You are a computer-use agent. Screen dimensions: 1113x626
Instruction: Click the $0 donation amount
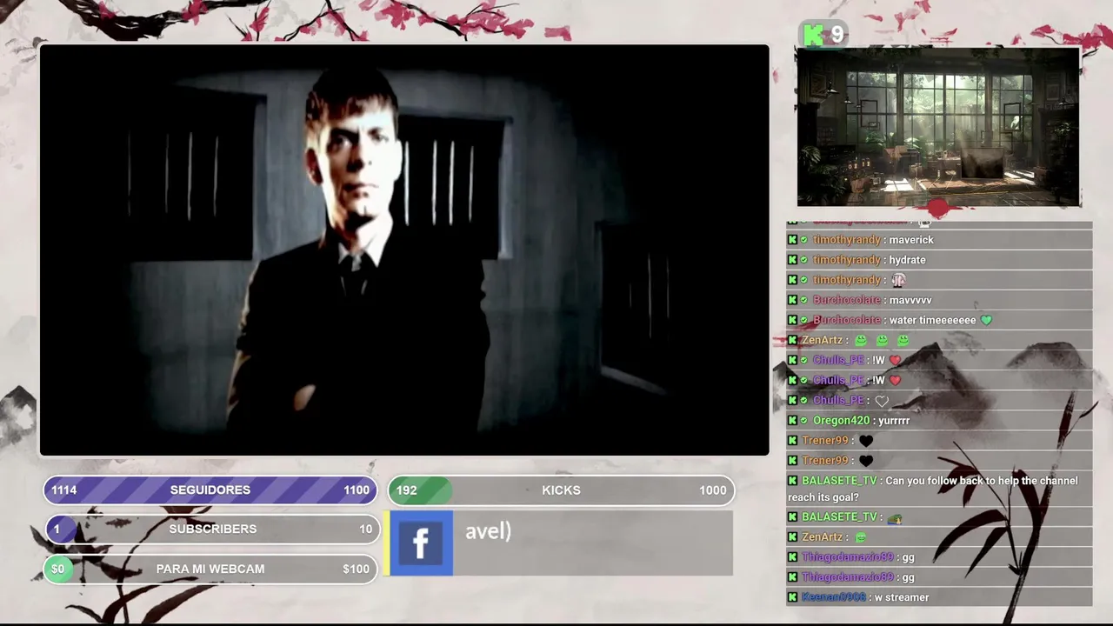[57, 569]
